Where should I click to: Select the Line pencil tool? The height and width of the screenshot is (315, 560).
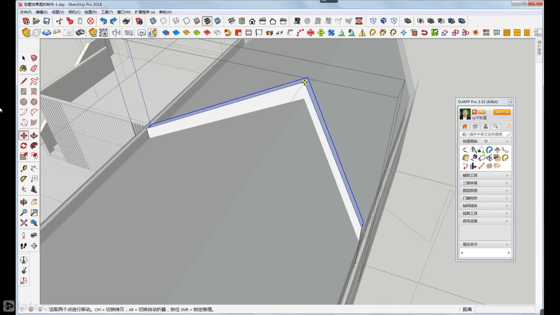pyautogui.click(x=24, y=81)
